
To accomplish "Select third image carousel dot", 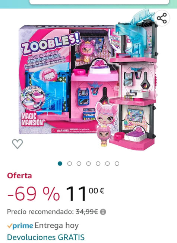I will [79, 163].
